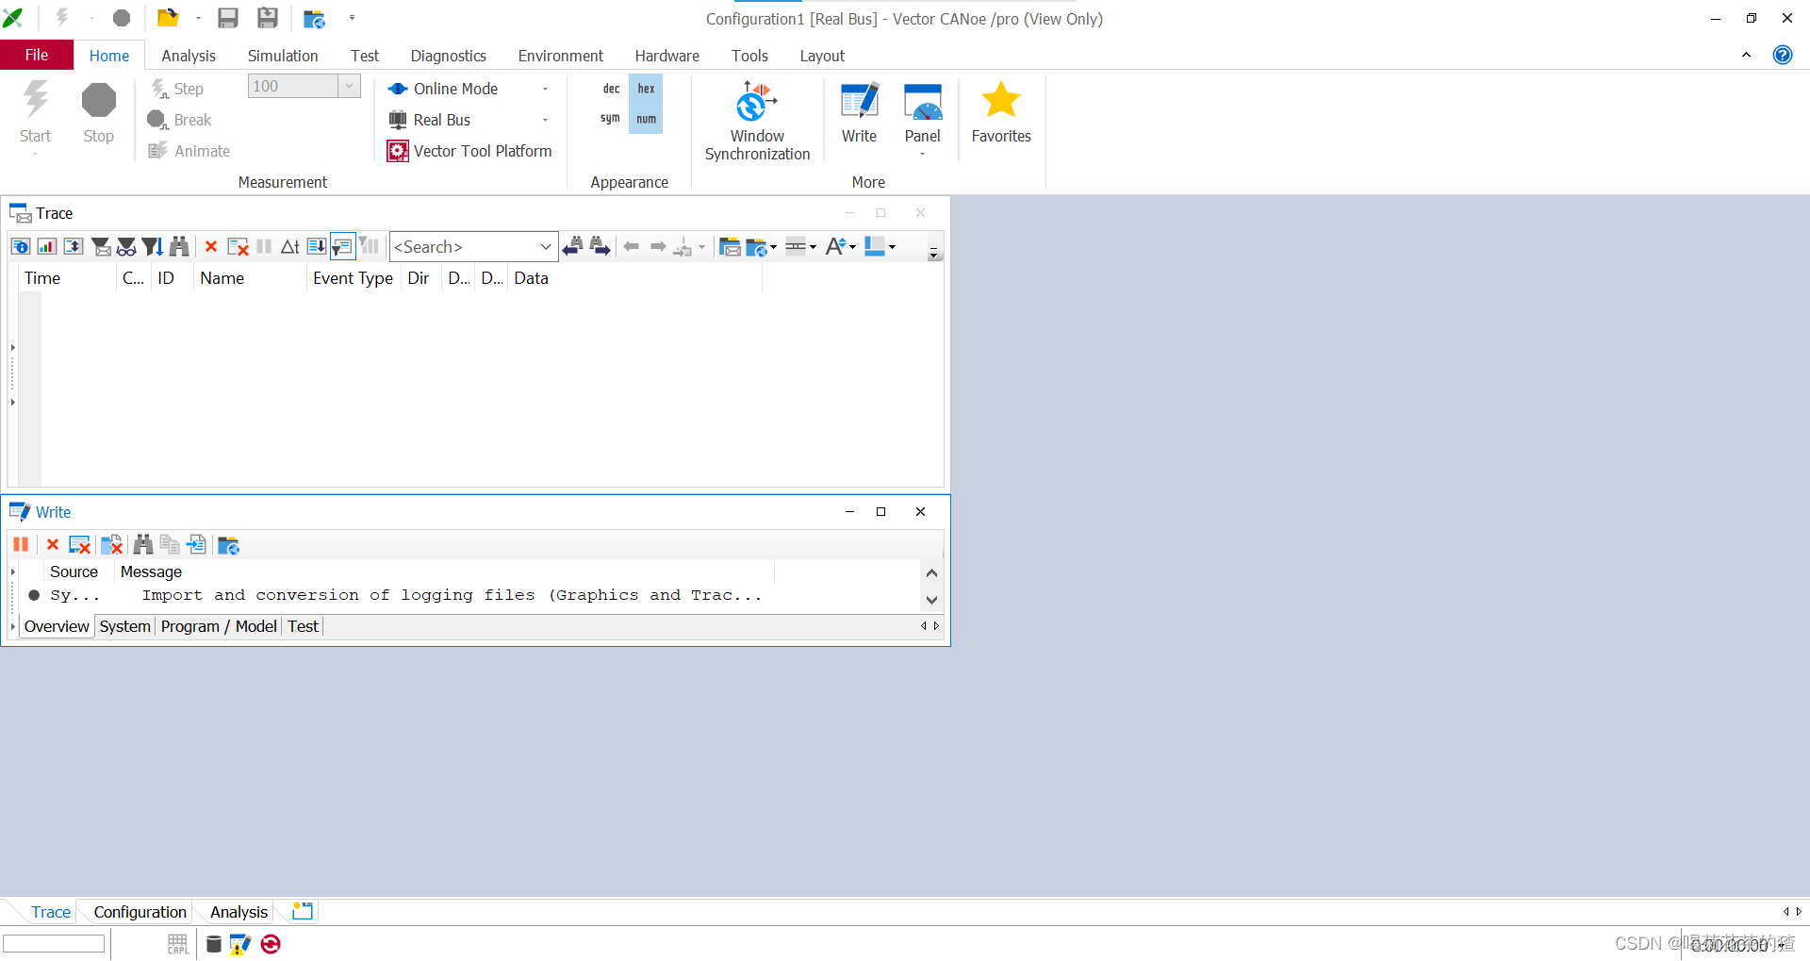
Task: Click the export to file icon in Write
Action: 196,545
